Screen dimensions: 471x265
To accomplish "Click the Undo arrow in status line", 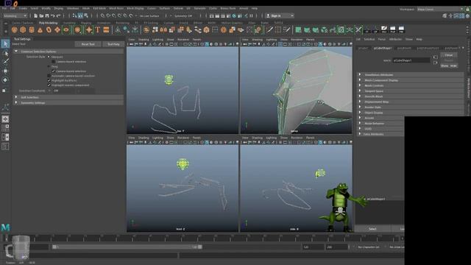I will pyautogui.click(x=52, y=15).
